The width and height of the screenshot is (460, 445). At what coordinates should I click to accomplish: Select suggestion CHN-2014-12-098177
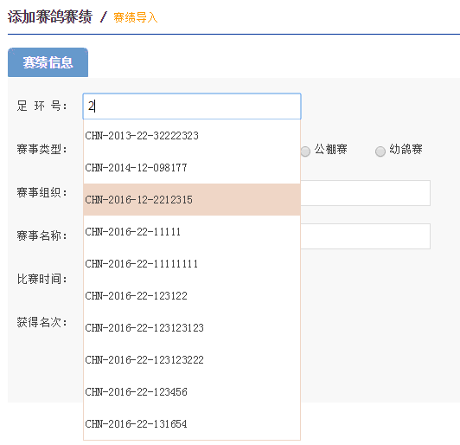pos(192,168)
